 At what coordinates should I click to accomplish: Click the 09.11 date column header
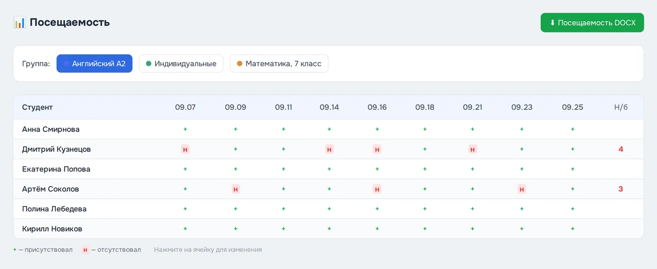(283, 107)
